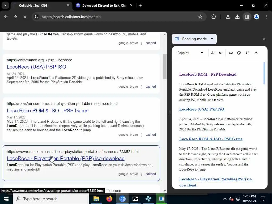Open more options for romsfun result
The height and width of the screenshot is (204, 272).
(x=142, y=135)
